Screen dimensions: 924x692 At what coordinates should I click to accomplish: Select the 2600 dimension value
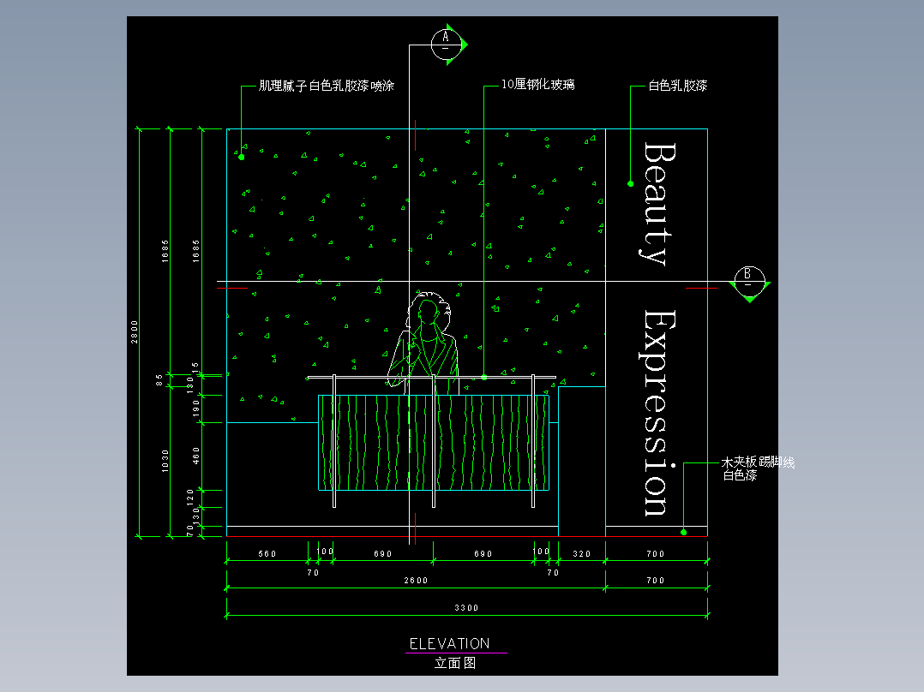pos(416,581)
